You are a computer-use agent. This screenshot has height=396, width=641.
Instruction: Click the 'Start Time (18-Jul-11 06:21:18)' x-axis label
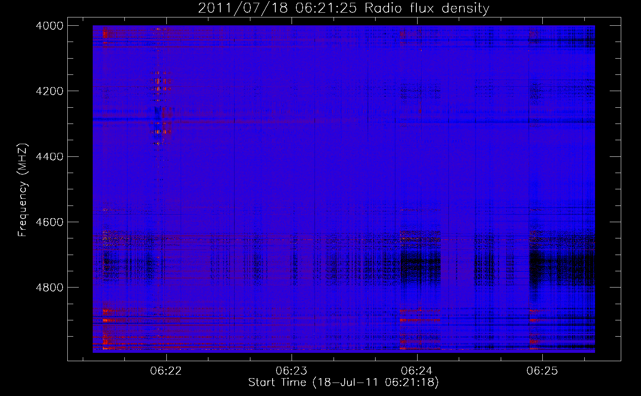[343, 383]
